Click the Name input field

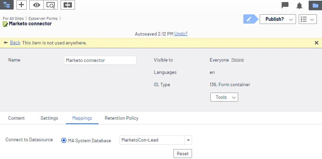pos(100,60)
